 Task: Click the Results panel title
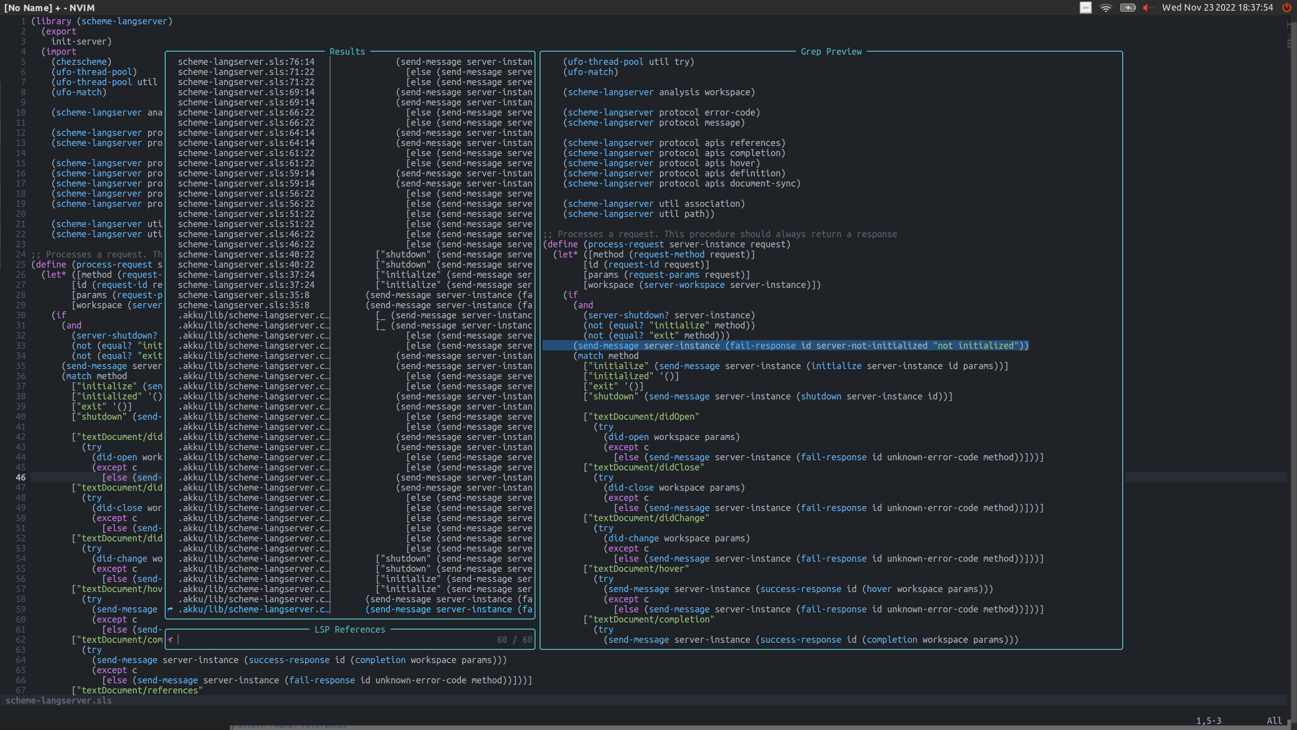347,52
